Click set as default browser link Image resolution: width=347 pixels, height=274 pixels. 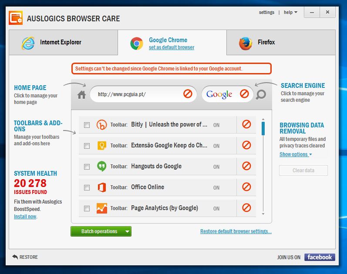point(172,47)
